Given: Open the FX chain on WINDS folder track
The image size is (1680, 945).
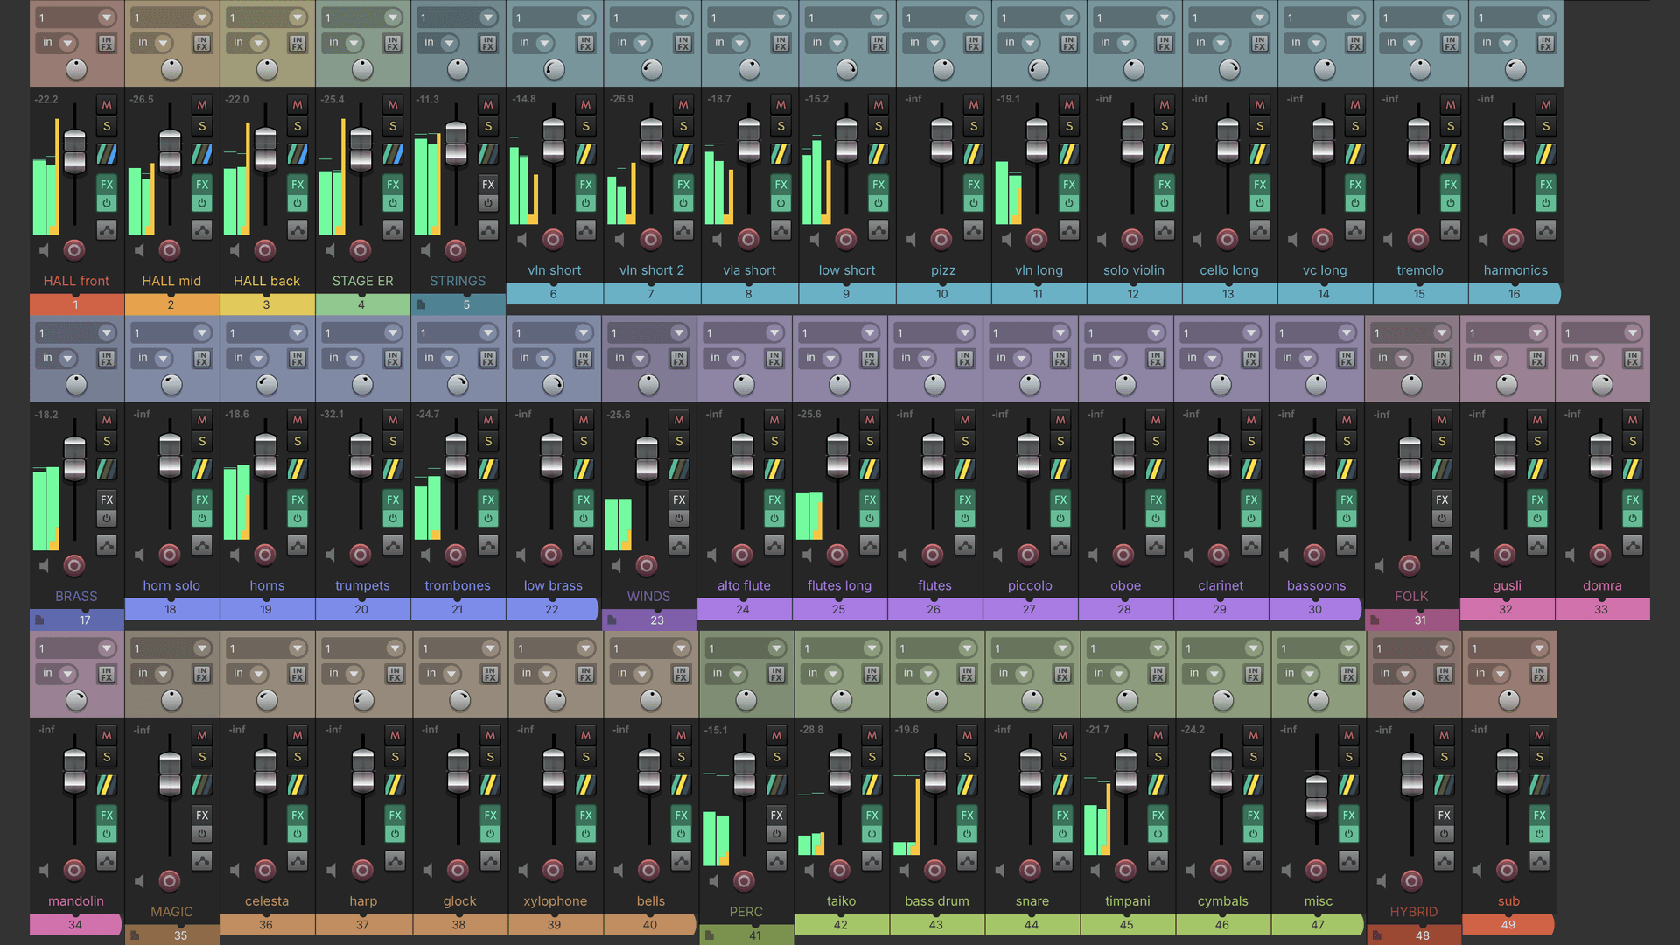Looking at the screenshot, I should click(x=679, y=500).
